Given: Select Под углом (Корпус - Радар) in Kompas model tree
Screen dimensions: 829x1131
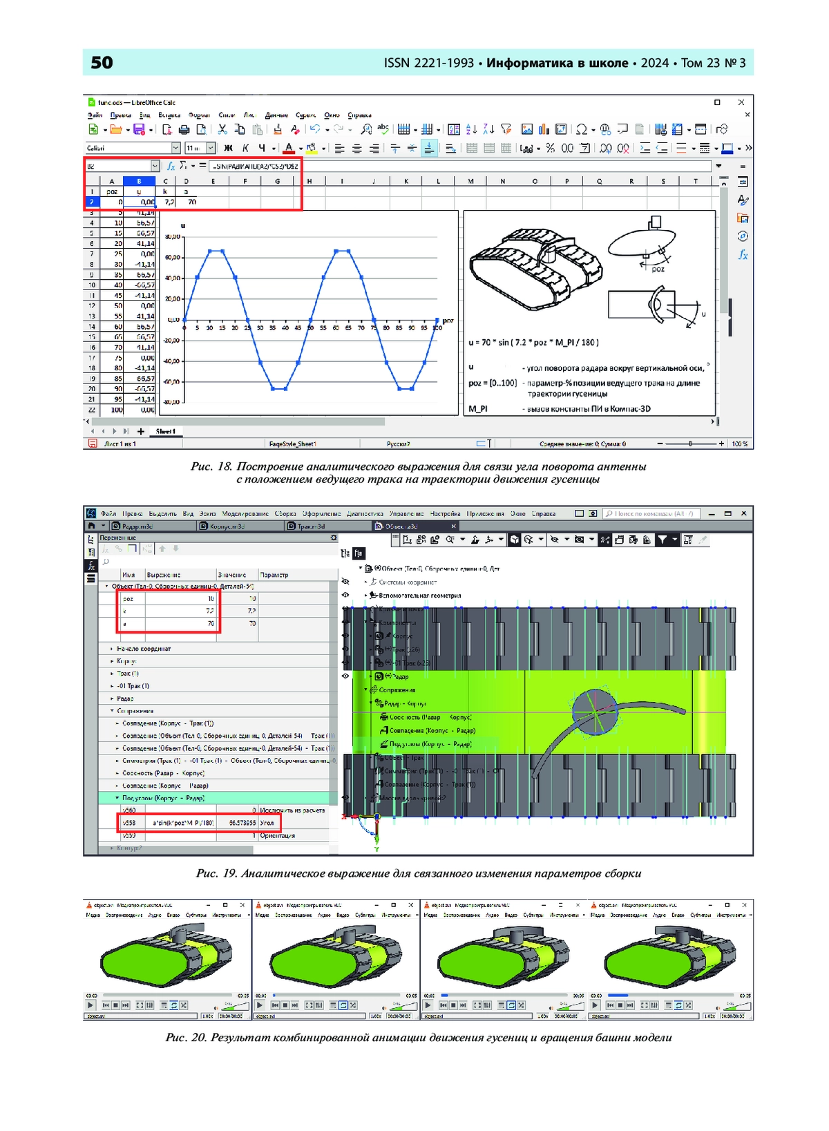Looking at the screenshot, I should [x=430, y=744].
